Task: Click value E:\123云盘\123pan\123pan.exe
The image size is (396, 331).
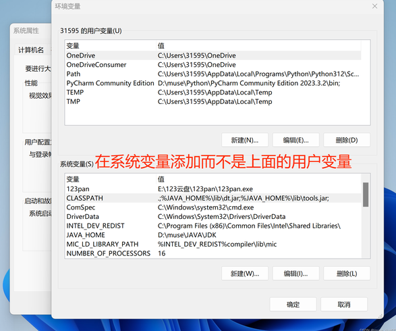Action: (205, 189)
